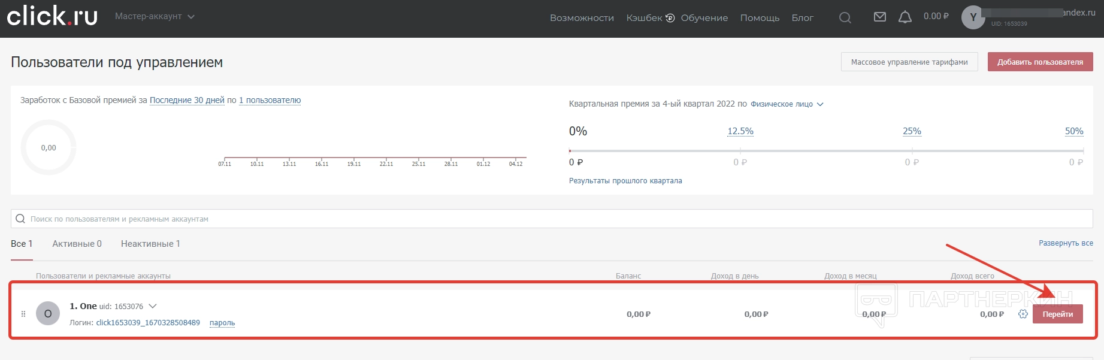Switch to the Неактивные tab
The width and height of the screenshot is (1104, 360).
(x=150, y=244)
